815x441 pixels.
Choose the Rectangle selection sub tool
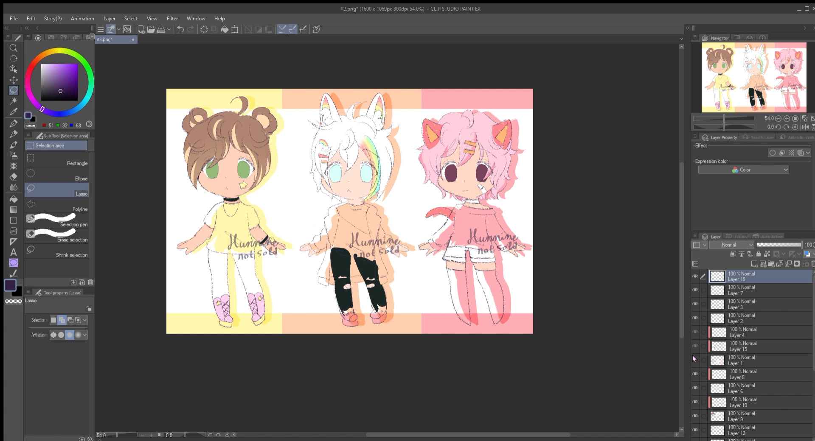[x=56, y=160]
